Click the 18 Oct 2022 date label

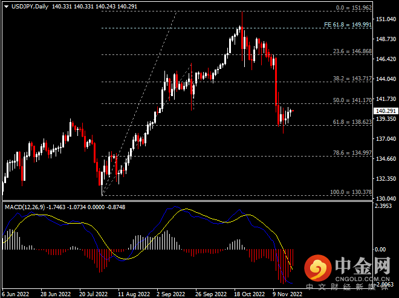point(249,294)
